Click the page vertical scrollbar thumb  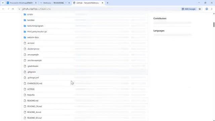(x=214, y=25)
